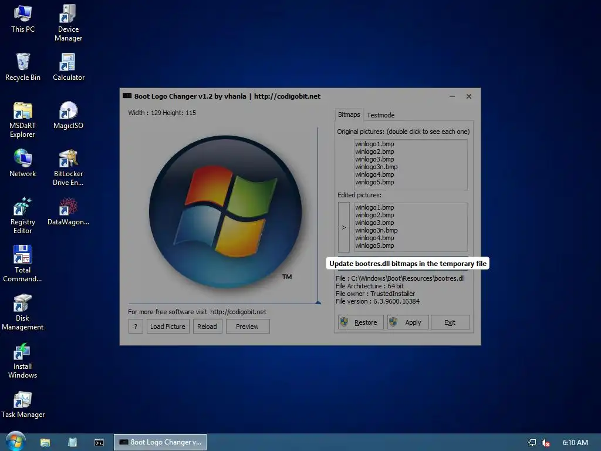The image size is (601, 451).
Task: Launch MagicISO shortcut
Action: tap(68, 116)
